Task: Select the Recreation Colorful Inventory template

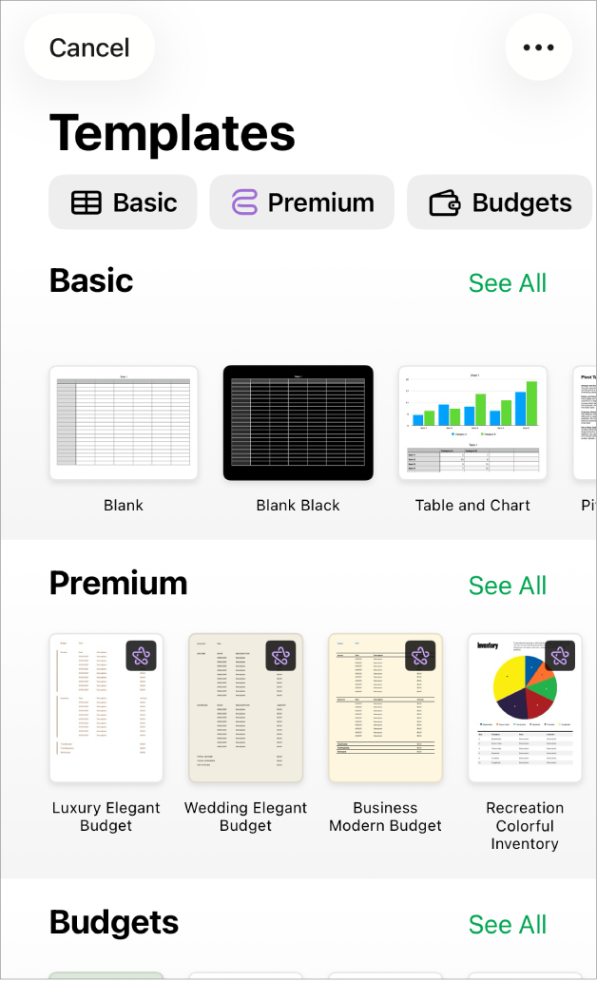Action: 525,708
